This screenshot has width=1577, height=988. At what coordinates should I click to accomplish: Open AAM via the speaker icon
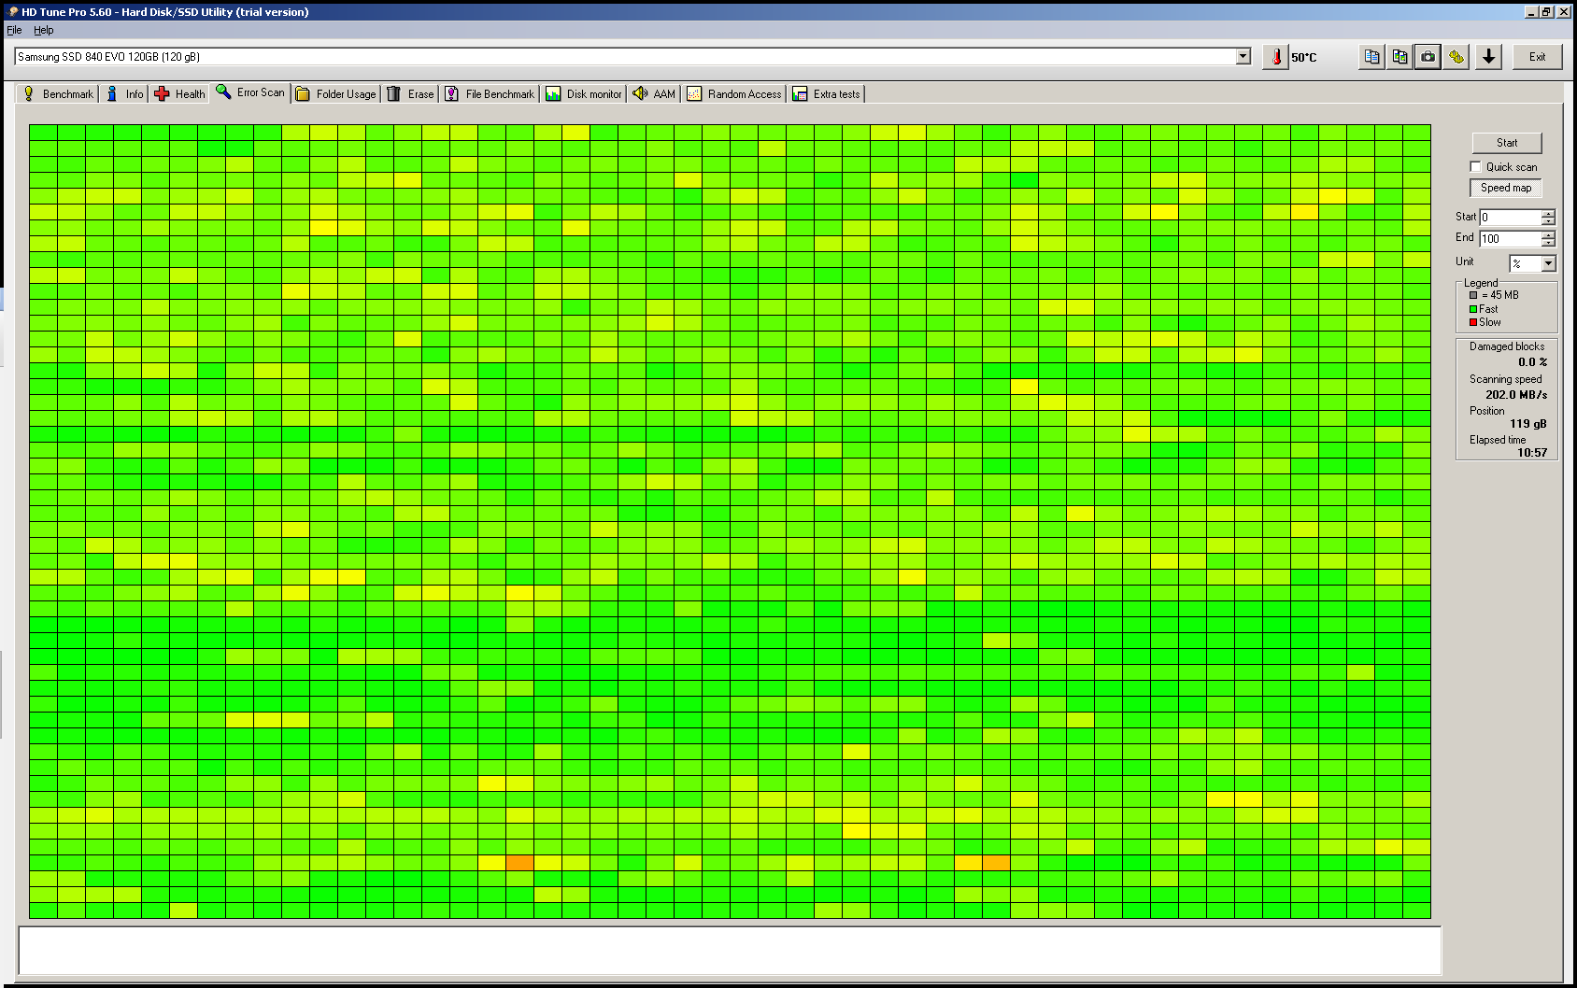click(x=640, y=93)
